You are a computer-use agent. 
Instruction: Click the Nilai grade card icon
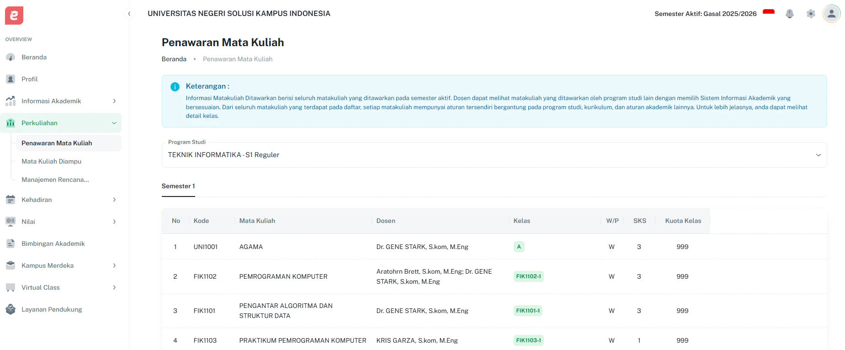tap(11, 222)
